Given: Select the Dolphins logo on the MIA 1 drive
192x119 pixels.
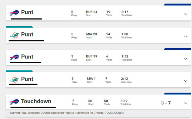Looking at the screenshot, I should tap(14, 79).
